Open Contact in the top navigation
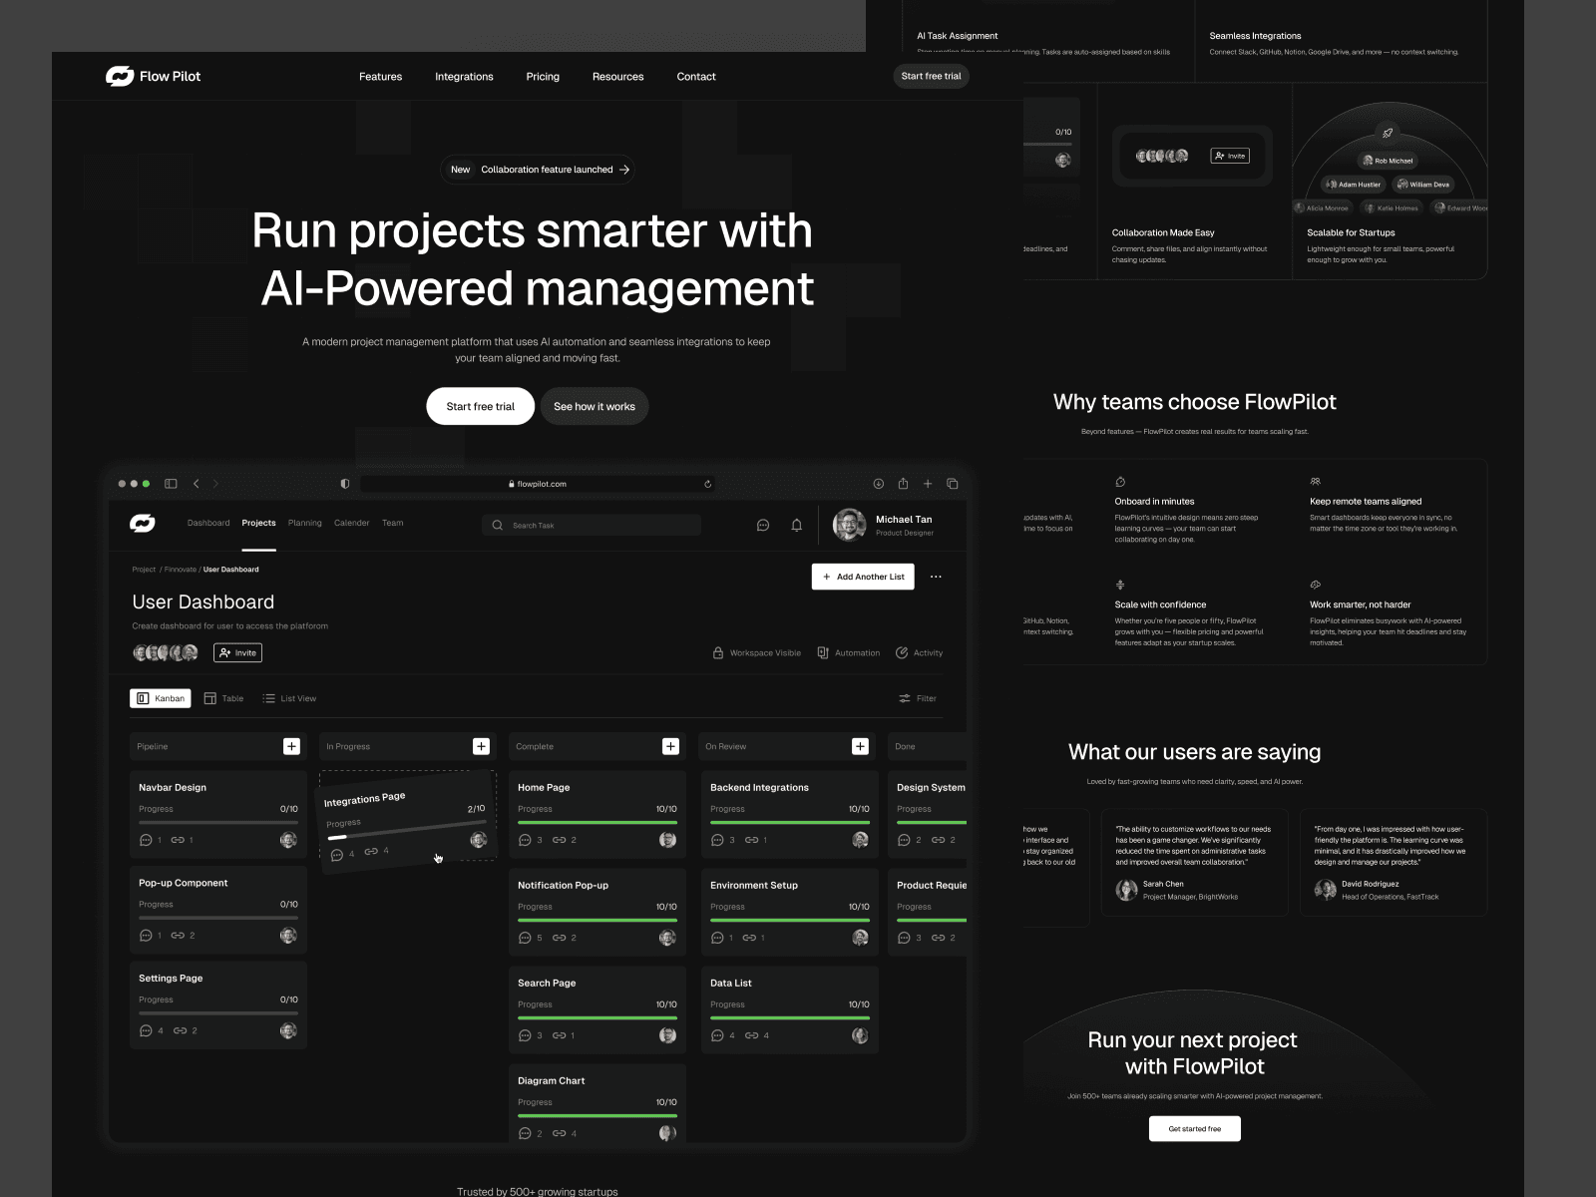The width and height of the screenshot is (1596, 1197). 696,77
